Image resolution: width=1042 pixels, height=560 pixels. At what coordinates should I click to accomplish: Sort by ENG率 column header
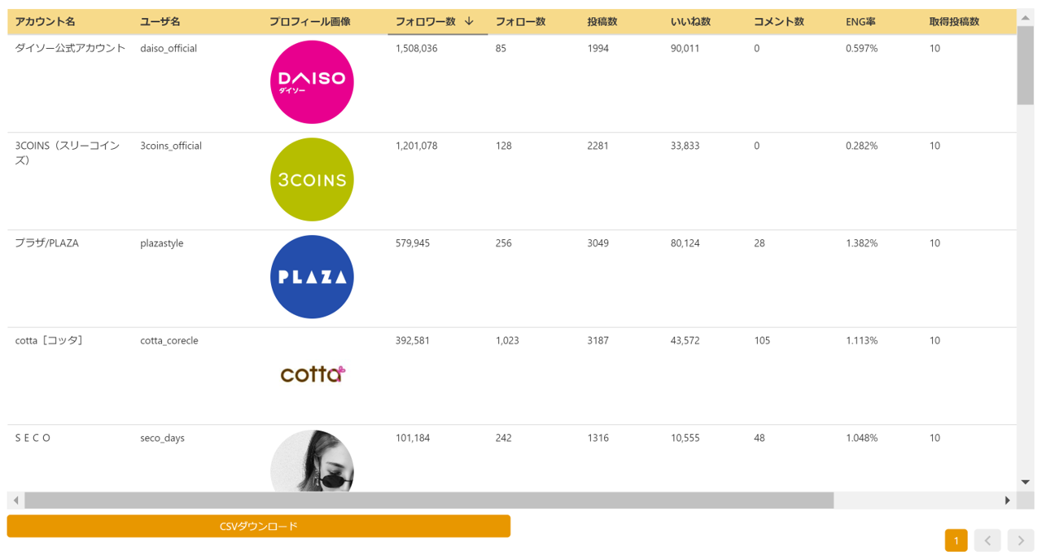(x=860, y=21)
